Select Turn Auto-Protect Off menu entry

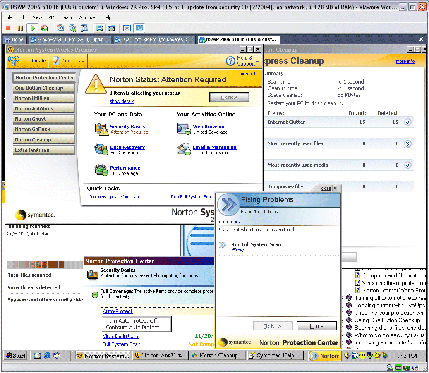click(132, 320)
